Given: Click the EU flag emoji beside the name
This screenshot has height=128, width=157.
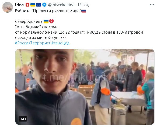Looking at the screenshot, I should click(39, 5).
